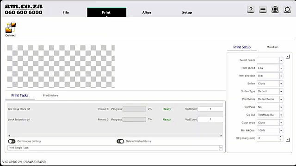
Task: Click the power icon button
Action: coord(287,9)
